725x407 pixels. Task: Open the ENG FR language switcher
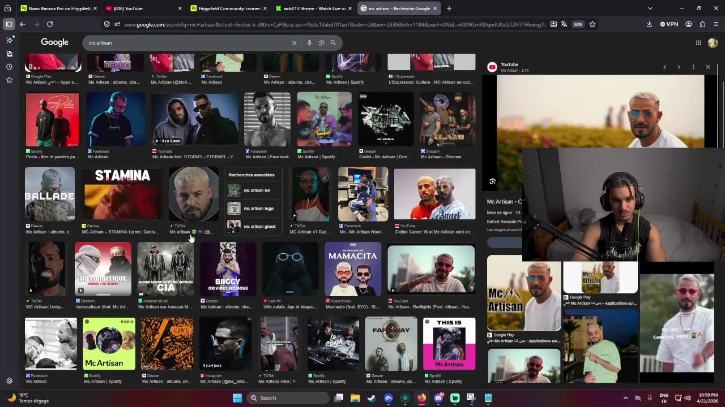pyautogui.click(x=664, y=398)
